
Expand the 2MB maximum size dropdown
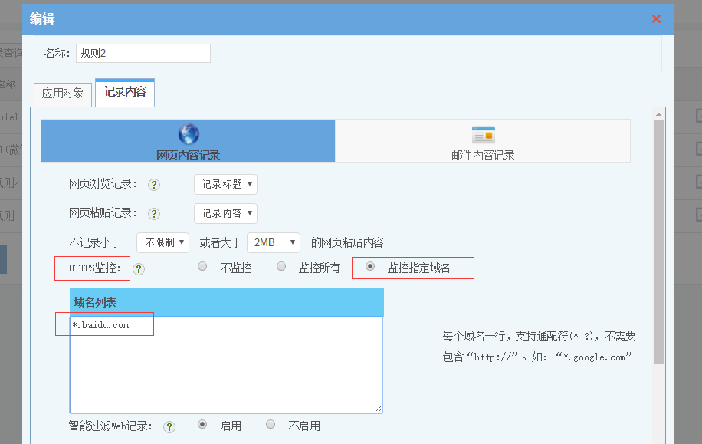[x=273, y=242]
